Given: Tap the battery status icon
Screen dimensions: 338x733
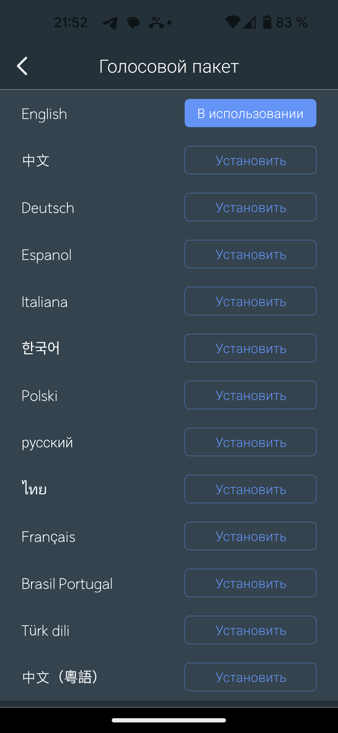Looking at the screenshot, I should coord(267,23).
